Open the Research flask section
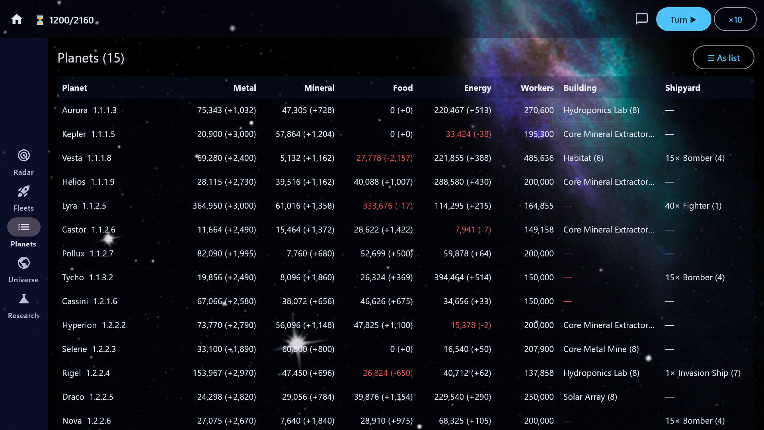This screenshot has width=764, height=430. pos(23,306)
